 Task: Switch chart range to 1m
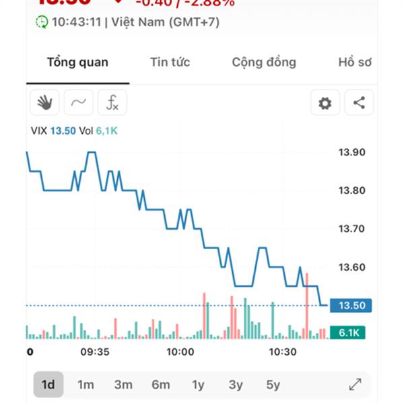click(86, 384)
